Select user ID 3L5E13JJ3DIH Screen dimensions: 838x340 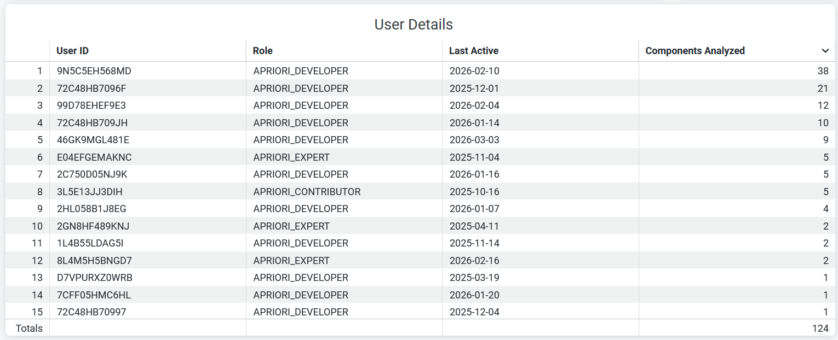pyautogui.click(x=89, y=192)
